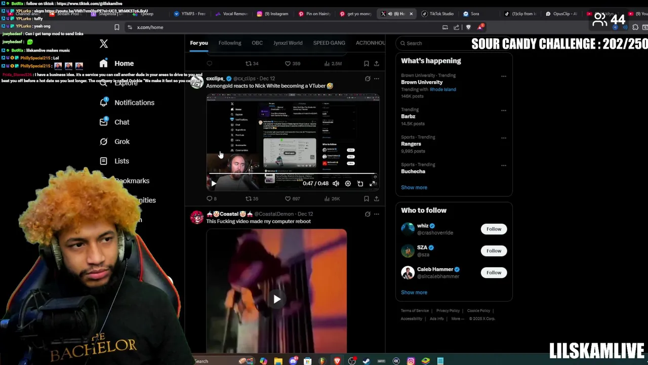Open video settings gear on Asmongold video
Screen dimensions: 648x365
[x=348, y=184]
